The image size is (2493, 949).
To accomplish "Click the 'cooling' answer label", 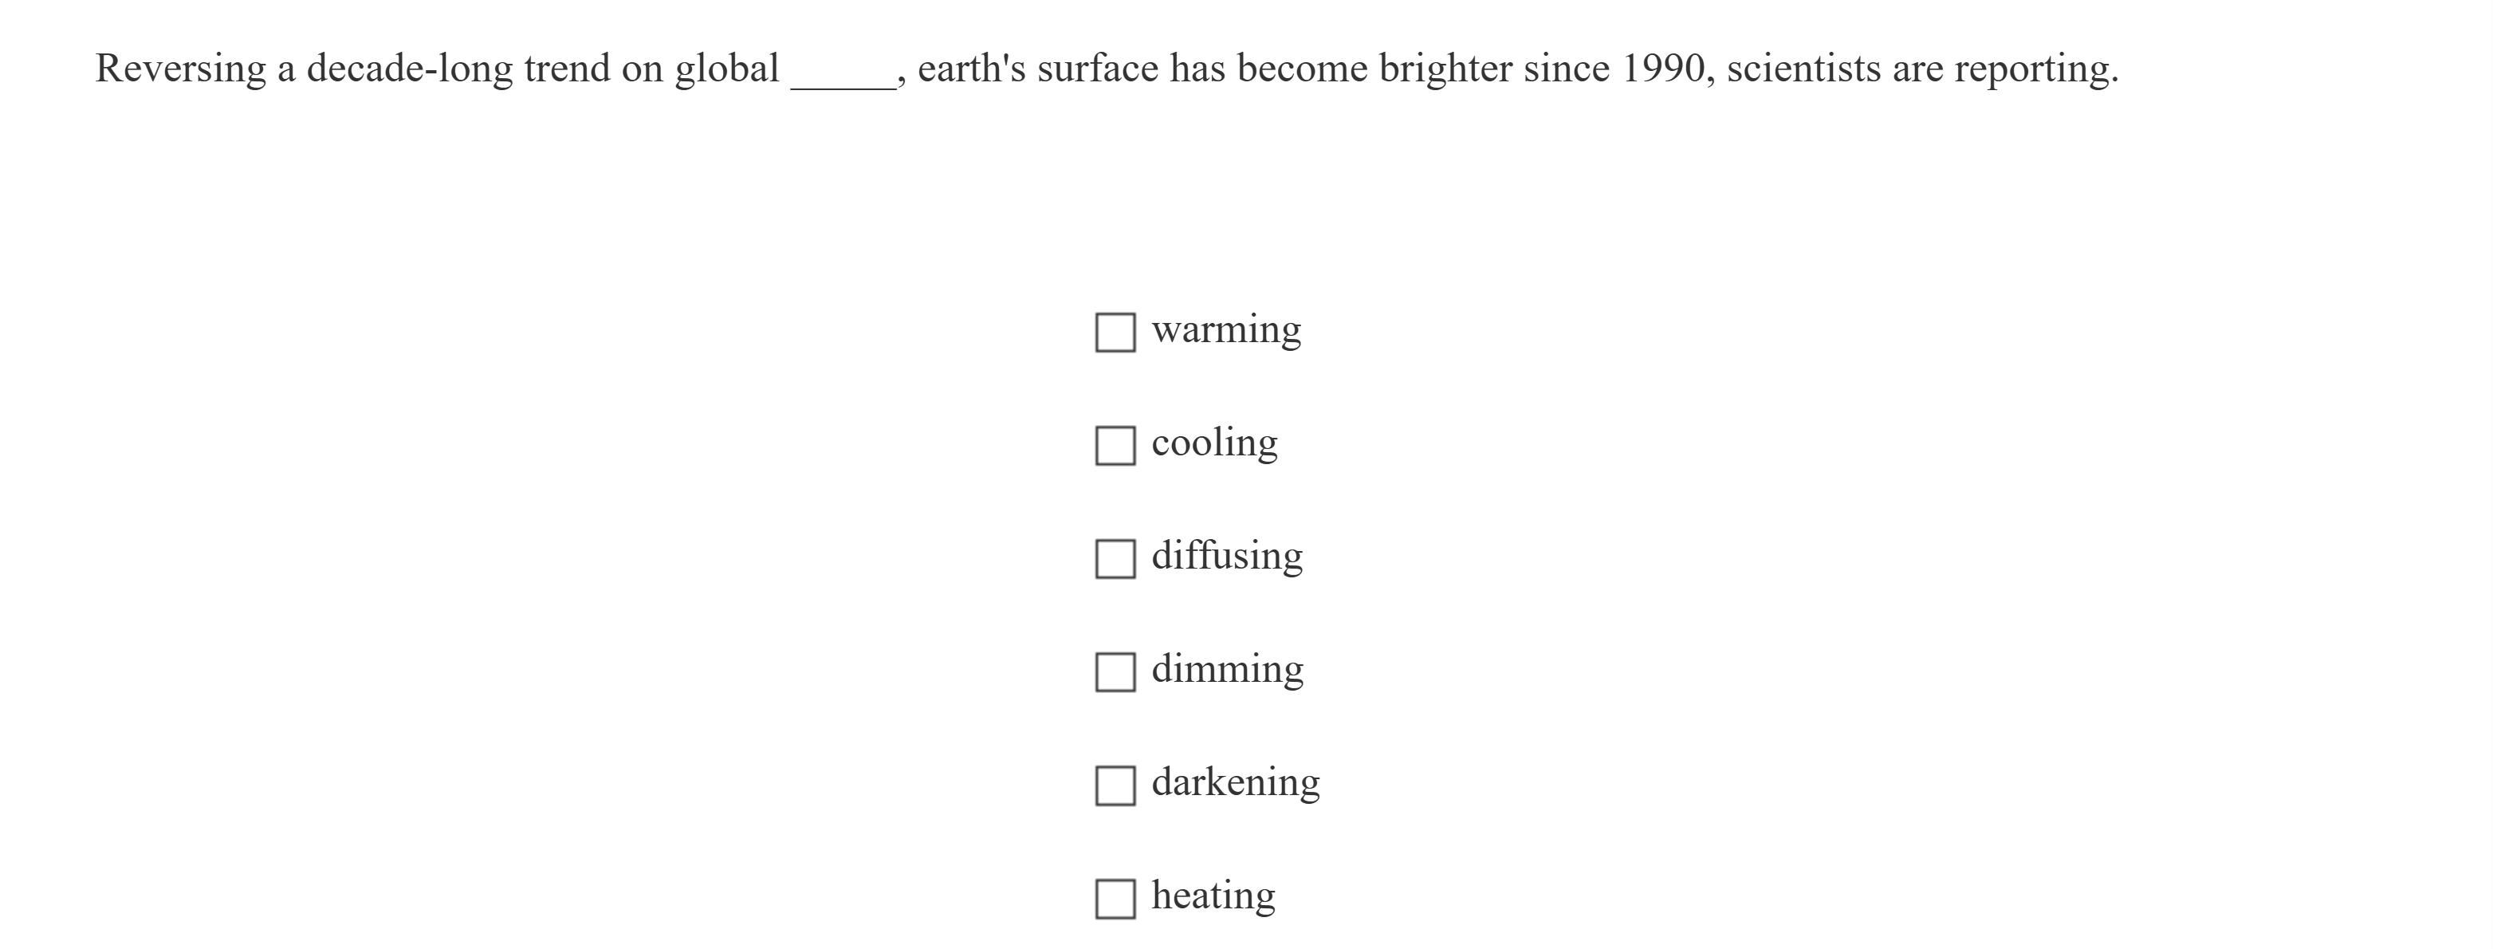I will [1214, 443].
